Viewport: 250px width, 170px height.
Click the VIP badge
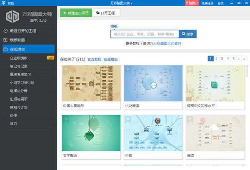click(x=50, y=58)
